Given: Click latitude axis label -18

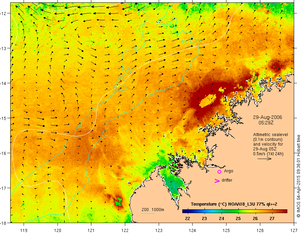Looking at the screenshot, I should click(x=3, y=223).
